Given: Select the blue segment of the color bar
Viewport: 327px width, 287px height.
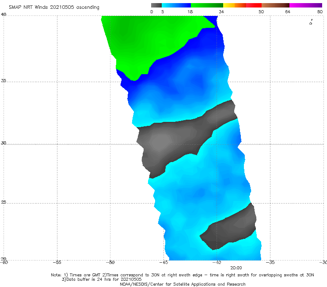Looking at the screenshot, I should pyautogui.click(x=176, y=5).
